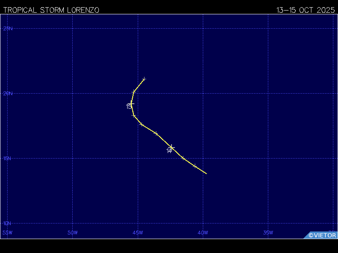
Task: Click the 20N latitude label
Action: click(8, 93)
